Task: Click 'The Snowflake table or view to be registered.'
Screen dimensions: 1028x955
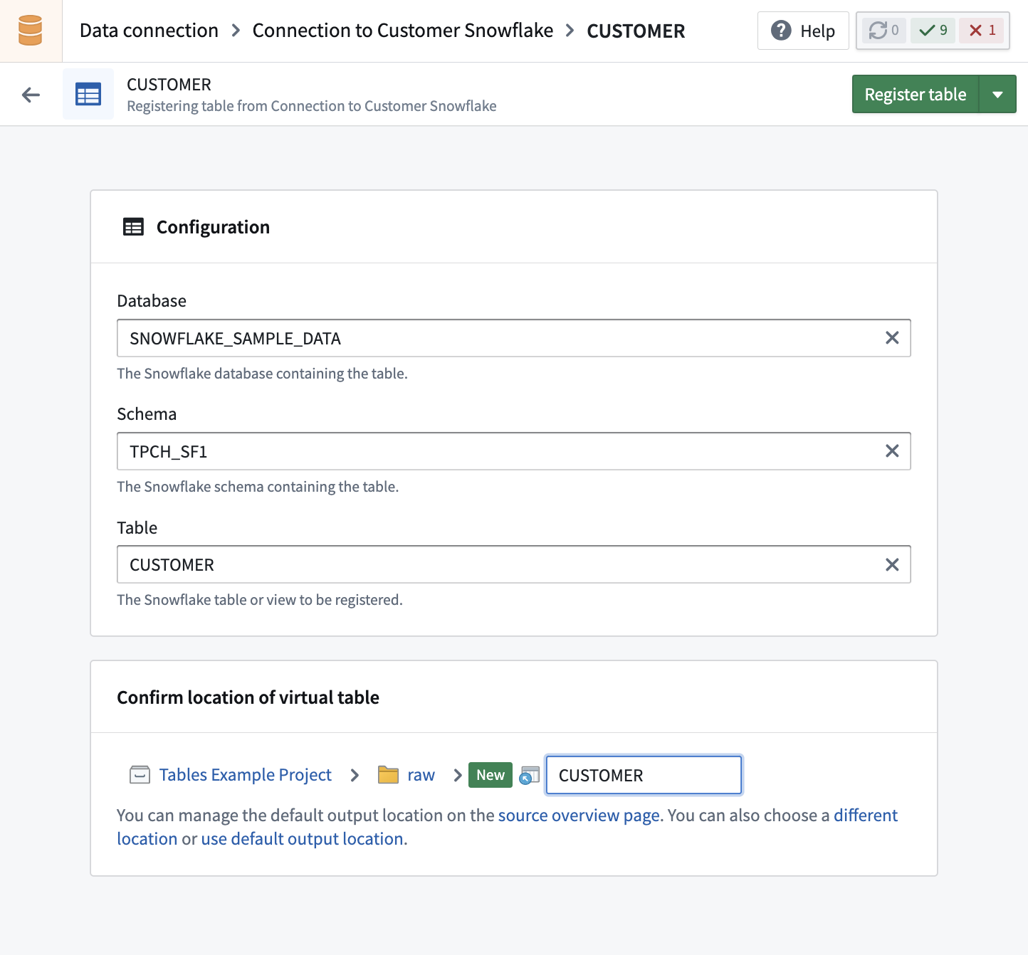Action: 260,600
